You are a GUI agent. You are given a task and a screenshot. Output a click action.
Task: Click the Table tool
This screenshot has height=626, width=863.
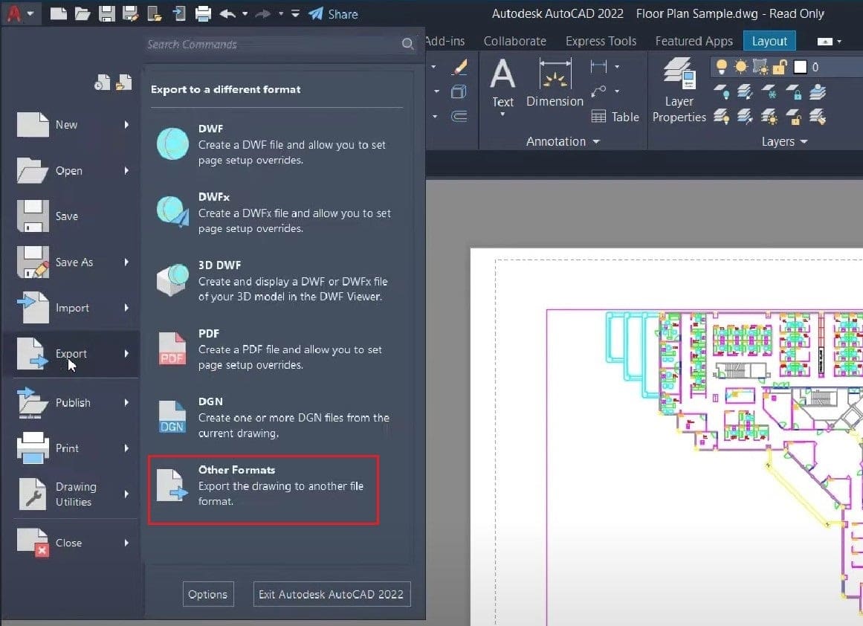tap(615, 117)
